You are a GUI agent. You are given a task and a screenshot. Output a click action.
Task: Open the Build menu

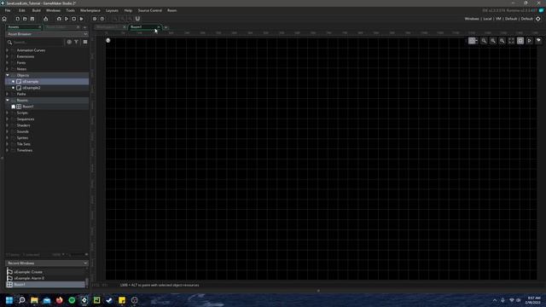tap(36, 10)
